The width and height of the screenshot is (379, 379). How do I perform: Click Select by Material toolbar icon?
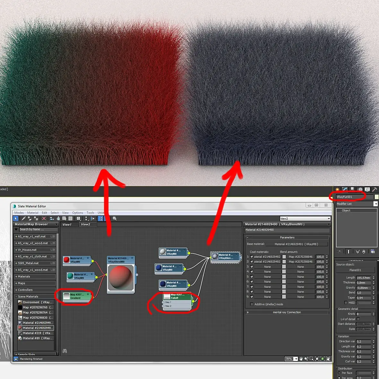(114, 218)
